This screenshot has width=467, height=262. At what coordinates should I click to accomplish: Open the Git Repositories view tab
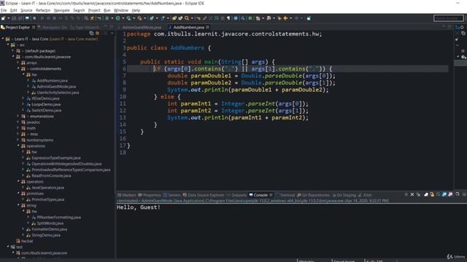[314, 195]
